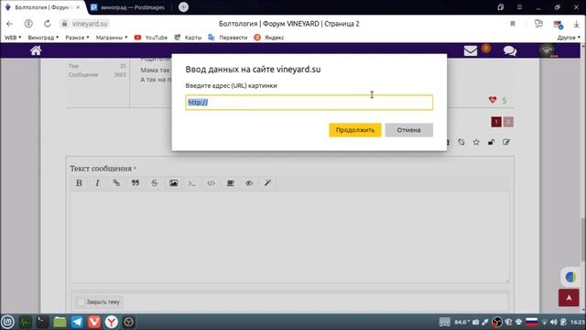Toggle the Закрыть тему checkbox
586x330 pixels.
(x=81, y=302)
